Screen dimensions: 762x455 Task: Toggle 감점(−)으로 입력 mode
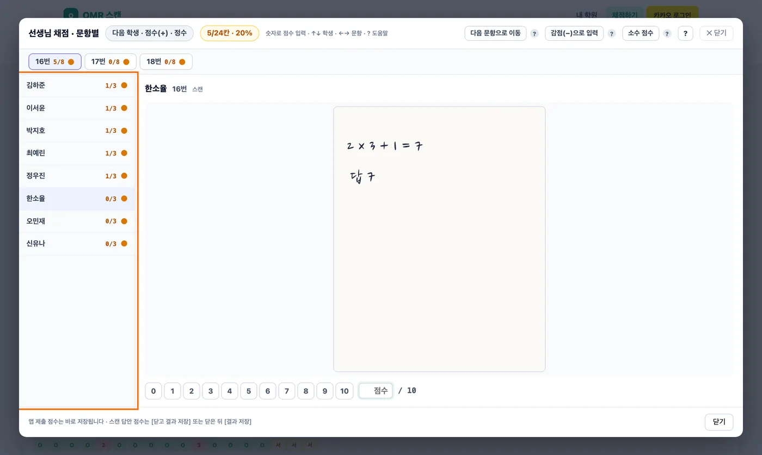click(x=574, y=33)
